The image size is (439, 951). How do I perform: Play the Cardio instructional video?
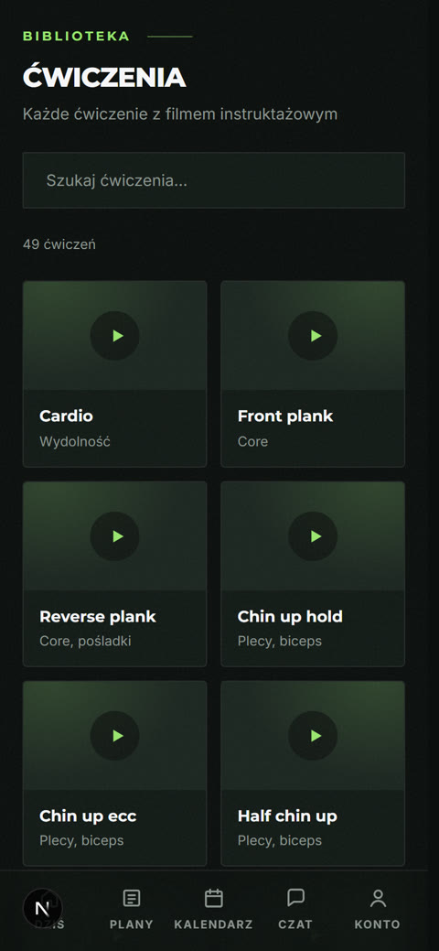coord(114,335)
